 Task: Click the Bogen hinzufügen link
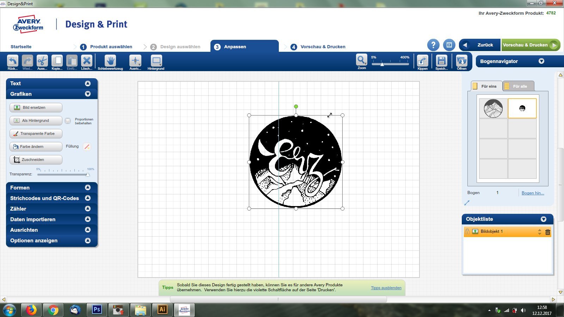pyautogui.click(x=533, y=193)
